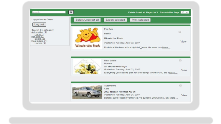
Task: Click View for All about weddings
Action: [x=184, y=70]
